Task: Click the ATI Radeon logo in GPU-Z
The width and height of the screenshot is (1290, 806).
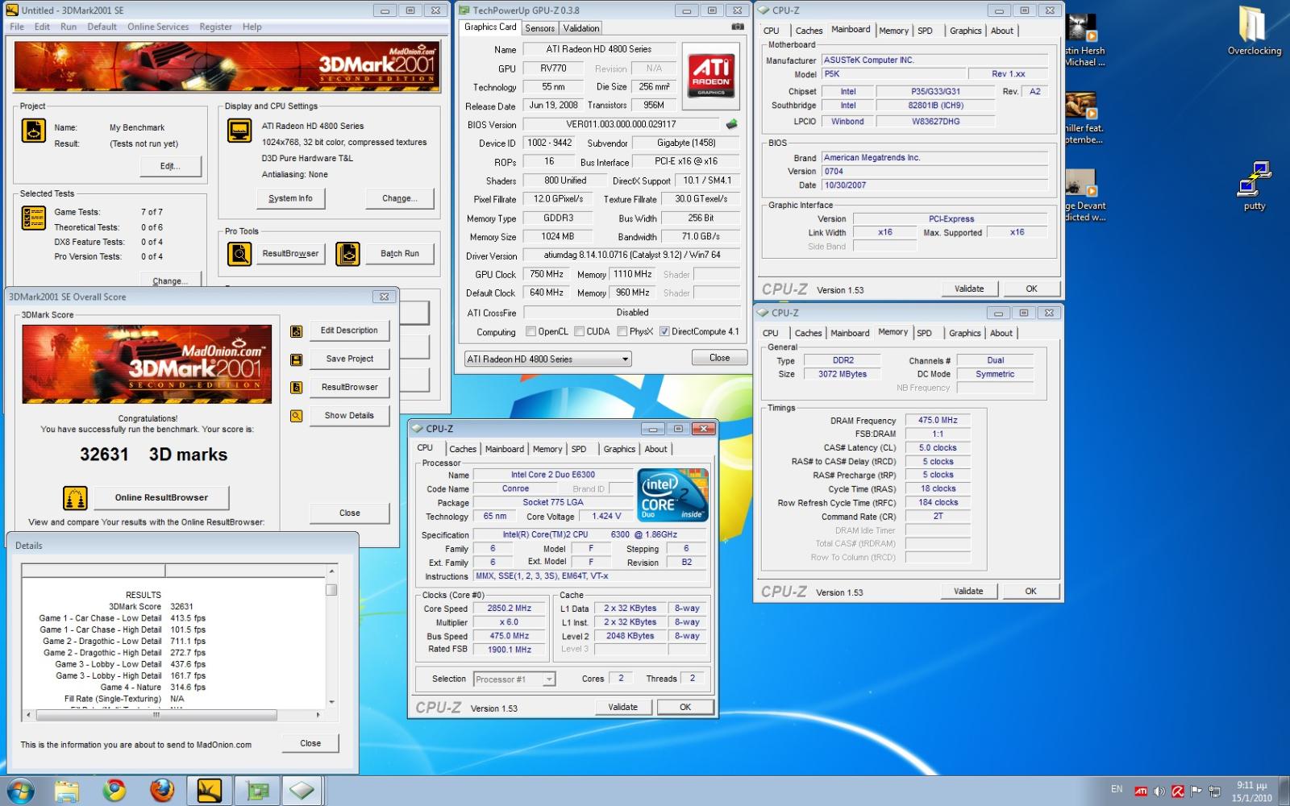Action: [x=710, y=76]
